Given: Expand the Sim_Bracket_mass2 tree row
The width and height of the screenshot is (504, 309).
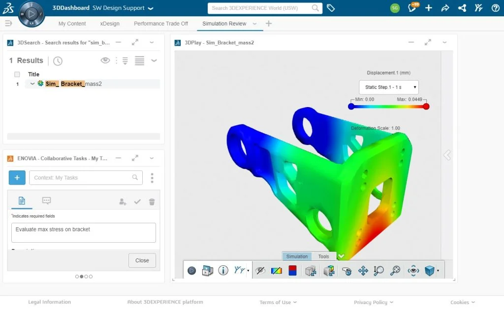Looking at the screenshot, I should [32, 84].
